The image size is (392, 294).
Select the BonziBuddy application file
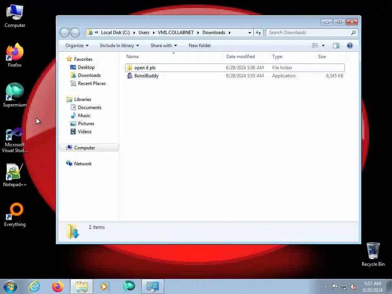tap(235, 76)
